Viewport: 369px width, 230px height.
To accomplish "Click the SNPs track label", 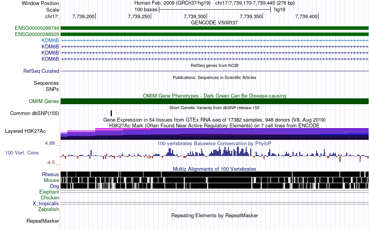I will pos(52,89).
